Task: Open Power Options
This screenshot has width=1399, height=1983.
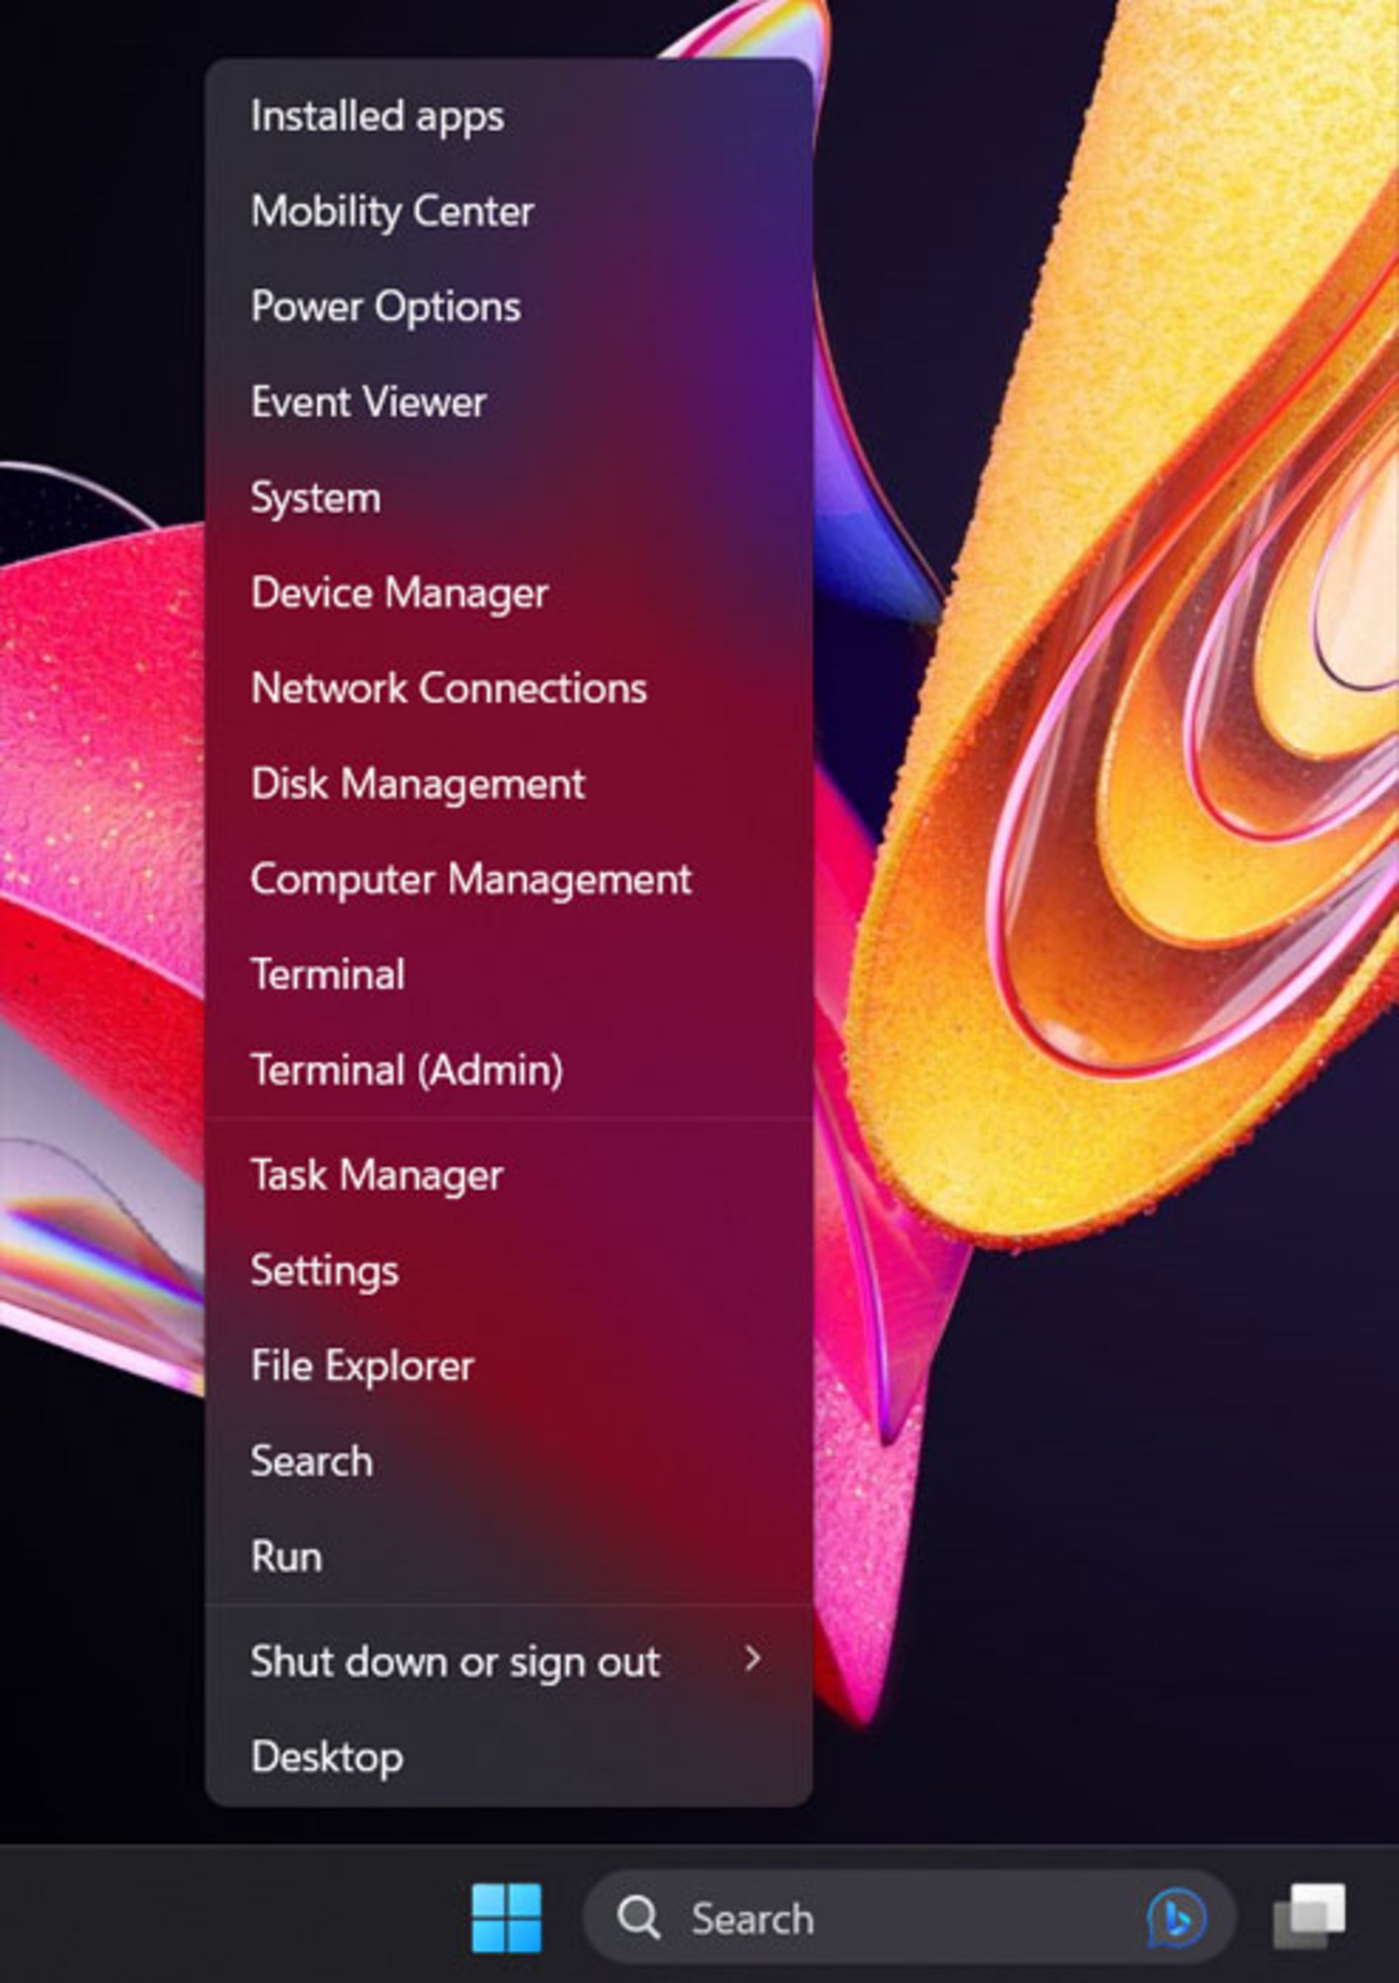Action: tap(386, 307)
